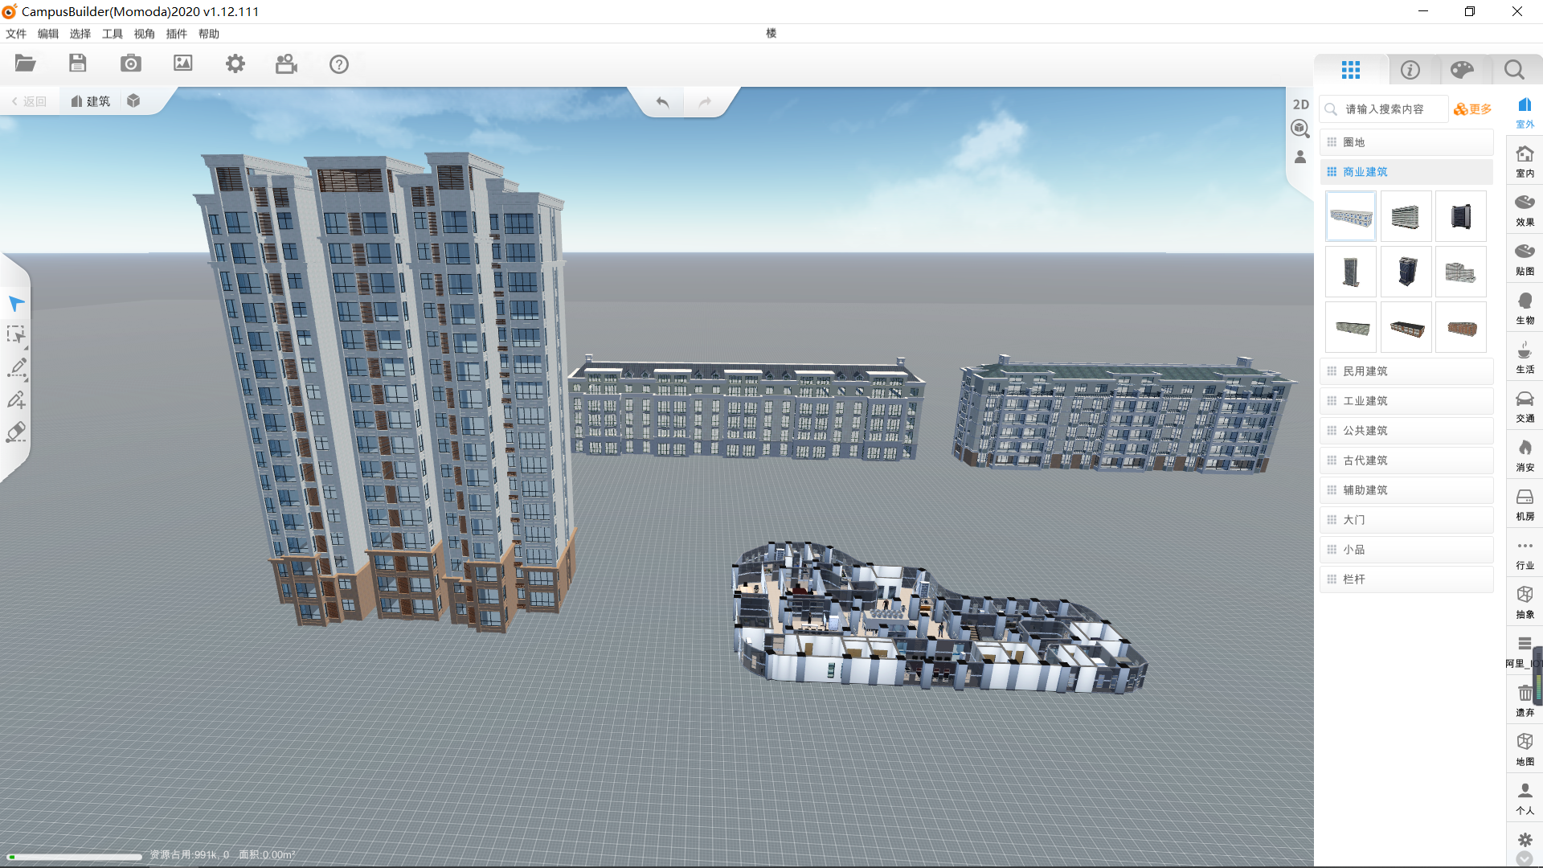Expand the 古代建筑 section
The height and width of the screenshot is (868, 1543).
coord(1406,461)
